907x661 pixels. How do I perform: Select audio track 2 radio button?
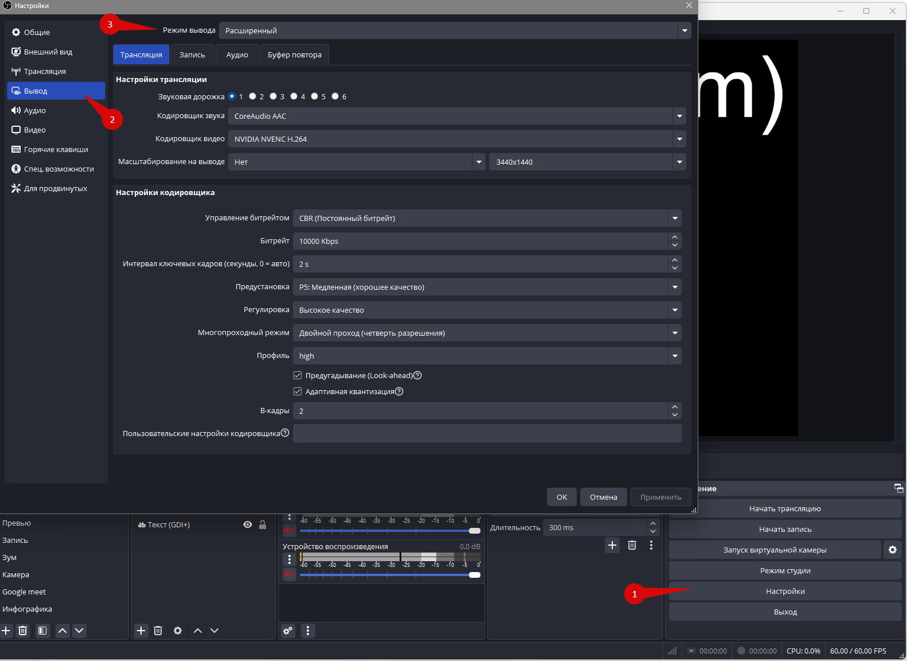click(253, 96)
